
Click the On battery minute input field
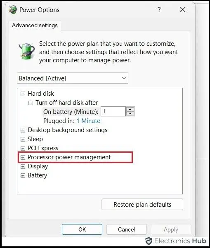pos(113,111)
